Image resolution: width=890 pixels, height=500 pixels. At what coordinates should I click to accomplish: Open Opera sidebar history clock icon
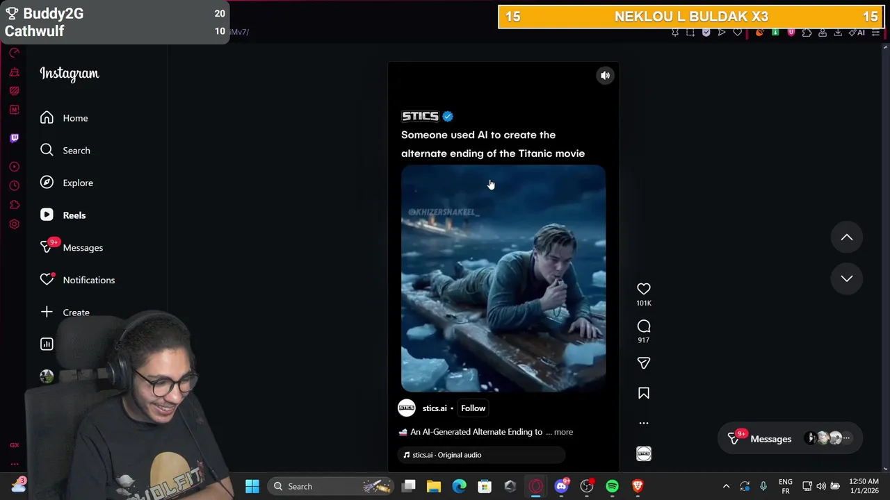pos(14,185)
